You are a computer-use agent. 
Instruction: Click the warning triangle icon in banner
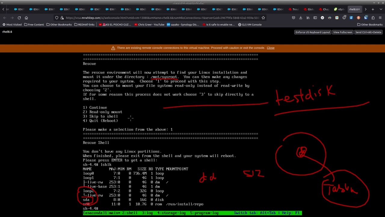[x=113, y=48]
